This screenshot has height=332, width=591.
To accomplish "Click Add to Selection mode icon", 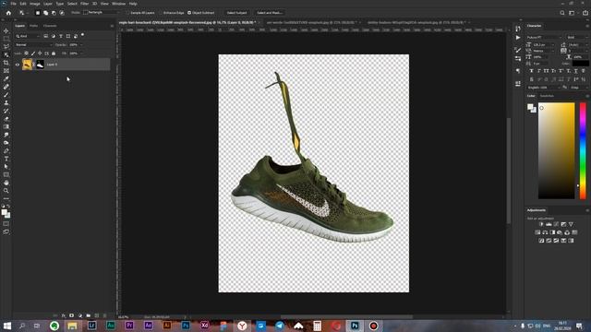I will pos(45,13).
